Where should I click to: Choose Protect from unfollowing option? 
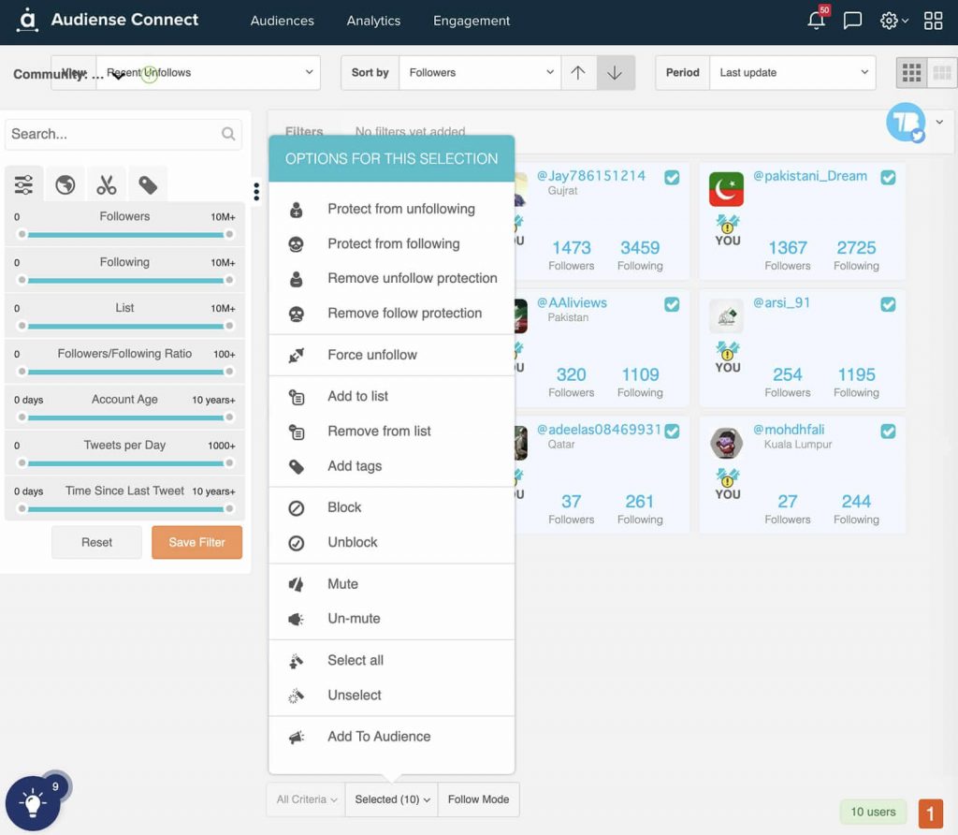click(392, 209)
